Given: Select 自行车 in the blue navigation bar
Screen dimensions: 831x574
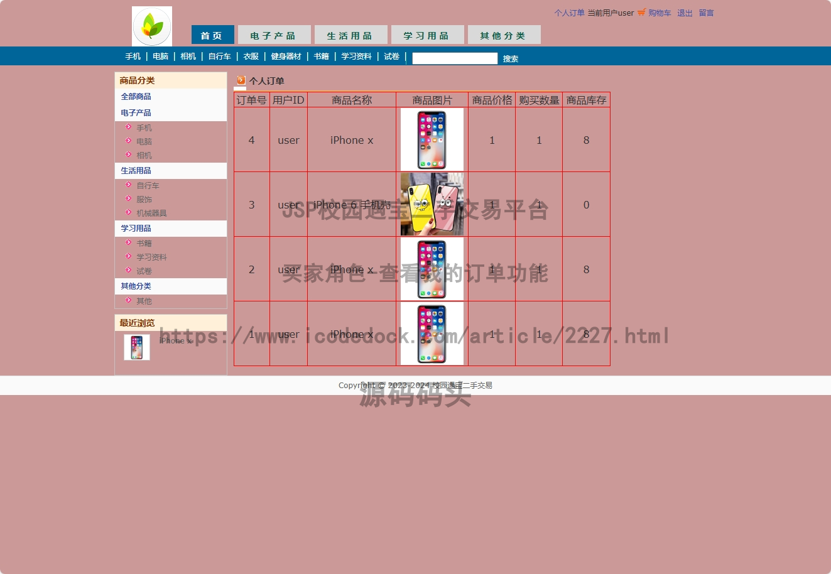Looking at the screenshot, I should tap(220, 57).
